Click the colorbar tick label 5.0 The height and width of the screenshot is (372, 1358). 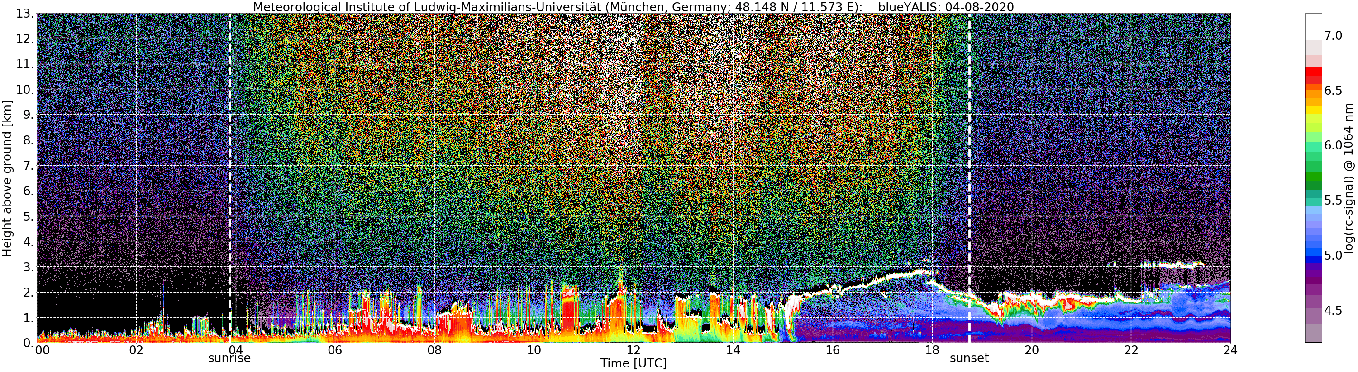pos(1333,255)
